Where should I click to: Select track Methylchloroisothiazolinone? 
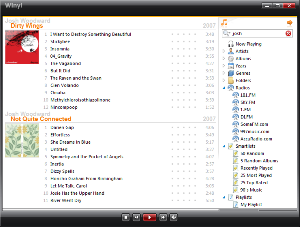(80, 100)
